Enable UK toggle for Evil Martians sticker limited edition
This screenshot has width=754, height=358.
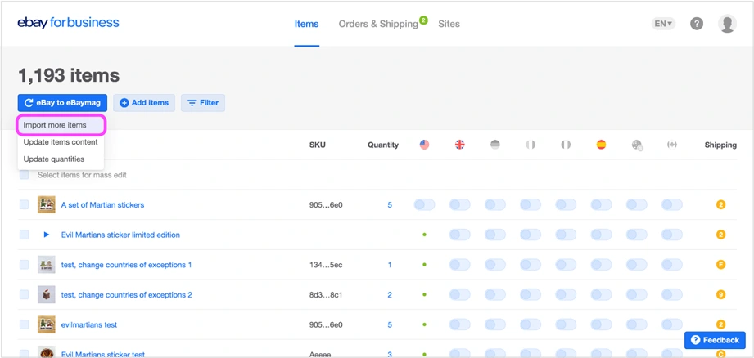click(460, 235)
